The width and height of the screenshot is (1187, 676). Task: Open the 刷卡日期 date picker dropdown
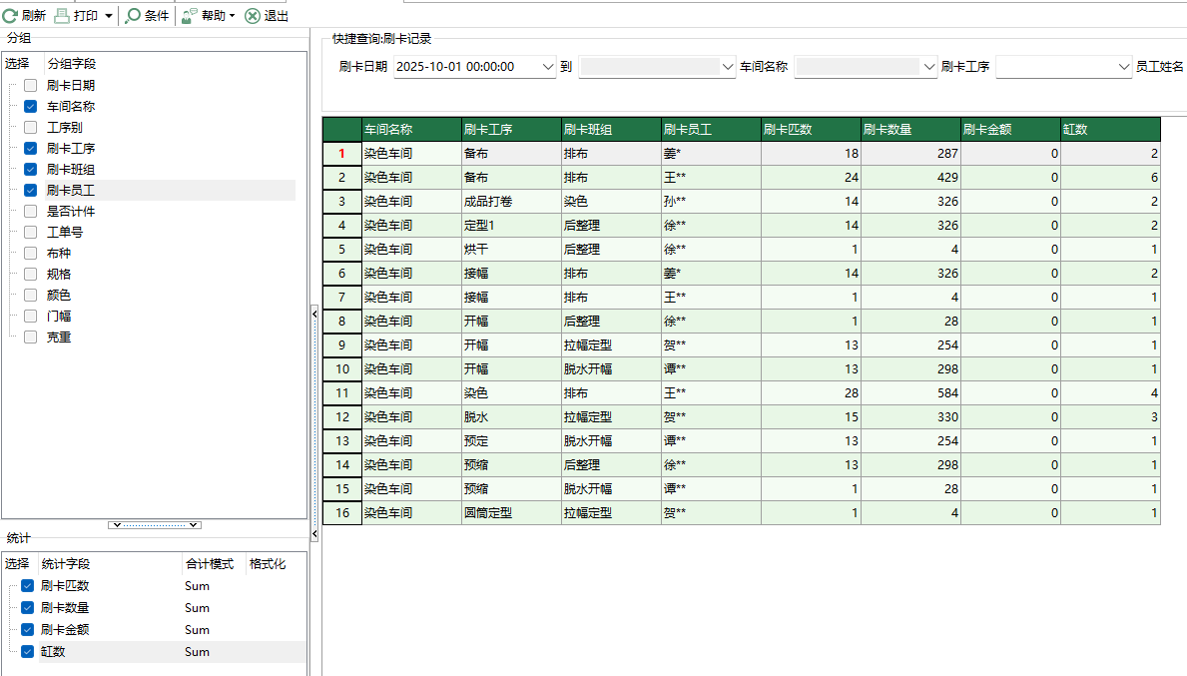point(547,66)
